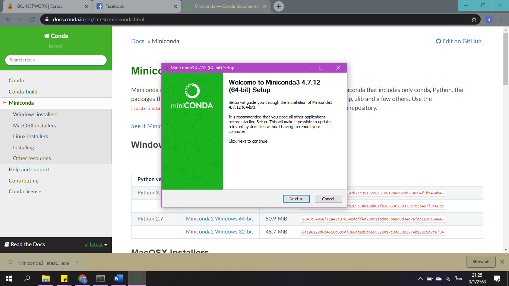This screenshot has height=286, width=509.
Task: Close the Miniconda3 Setup window
Action: [338, 68]
